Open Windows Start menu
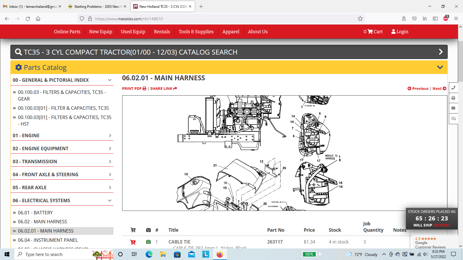The width and height of the screenshot is (463, 260). (7, 254)
